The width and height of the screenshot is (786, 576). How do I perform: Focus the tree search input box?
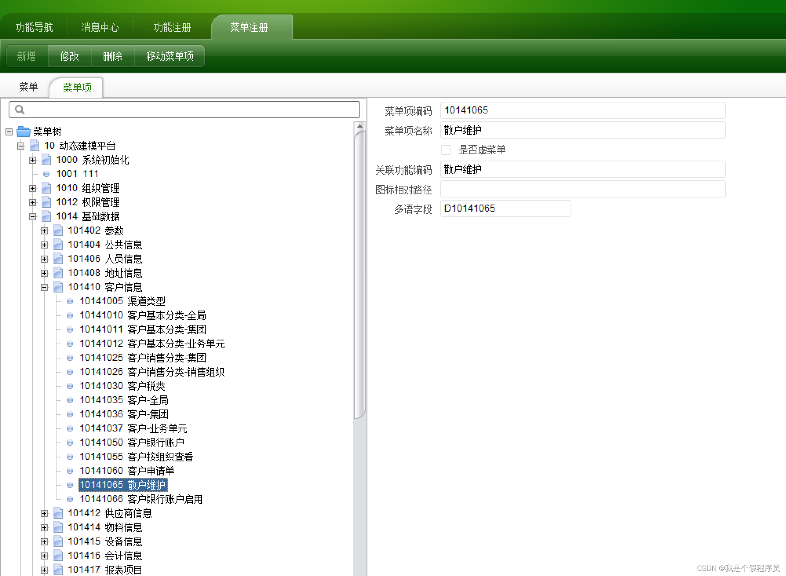coord(184,110)
